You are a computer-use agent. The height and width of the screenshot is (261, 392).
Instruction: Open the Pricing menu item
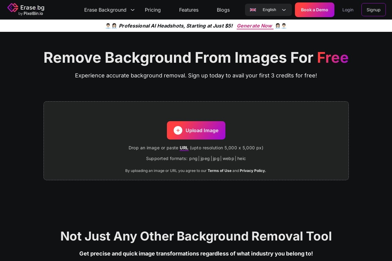tap(153, 10)
